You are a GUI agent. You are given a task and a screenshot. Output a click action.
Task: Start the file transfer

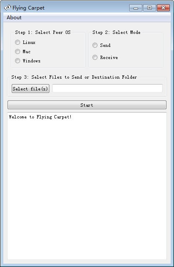87,105
